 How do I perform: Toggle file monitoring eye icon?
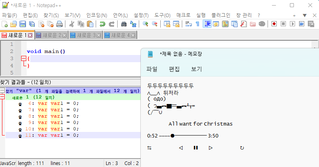pos(262,24)
